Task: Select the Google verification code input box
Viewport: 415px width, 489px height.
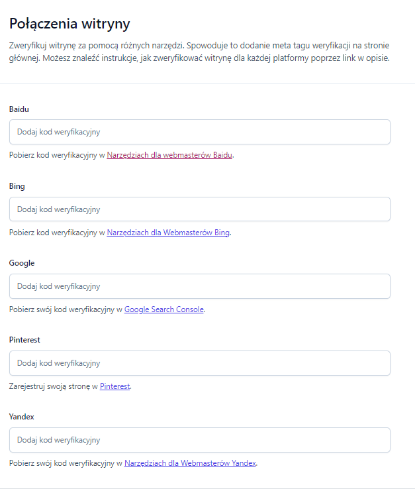Action: (200, 286)
